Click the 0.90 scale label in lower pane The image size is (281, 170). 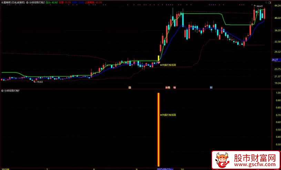point(278,100)
